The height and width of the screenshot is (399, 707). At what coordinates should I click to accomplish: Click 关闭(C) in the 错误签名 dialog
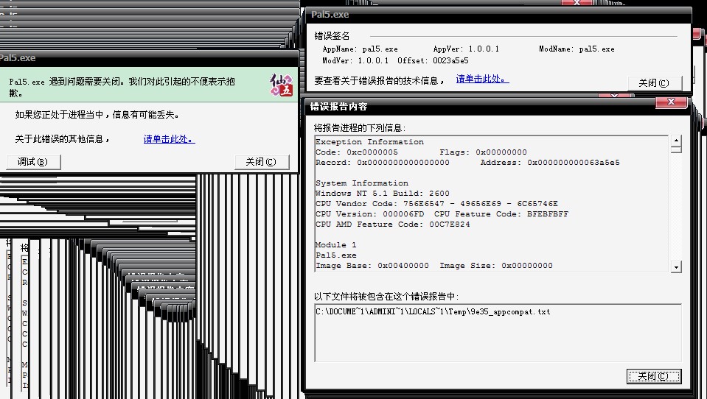pos(655,83)
